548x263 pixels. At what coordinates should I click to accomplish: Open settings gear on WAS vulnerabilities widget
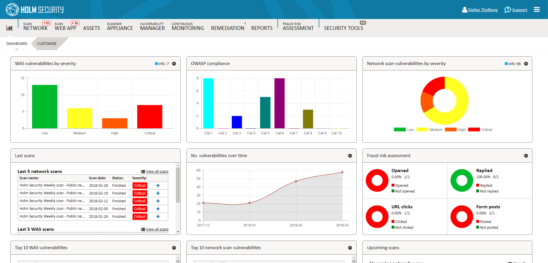coord(174,64)
